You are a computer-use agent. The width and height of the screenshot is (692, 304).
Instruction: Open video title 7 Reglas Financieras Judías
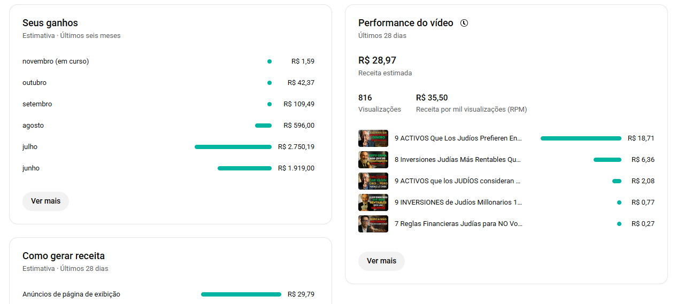pyautogui.click(x=458, y=224)
